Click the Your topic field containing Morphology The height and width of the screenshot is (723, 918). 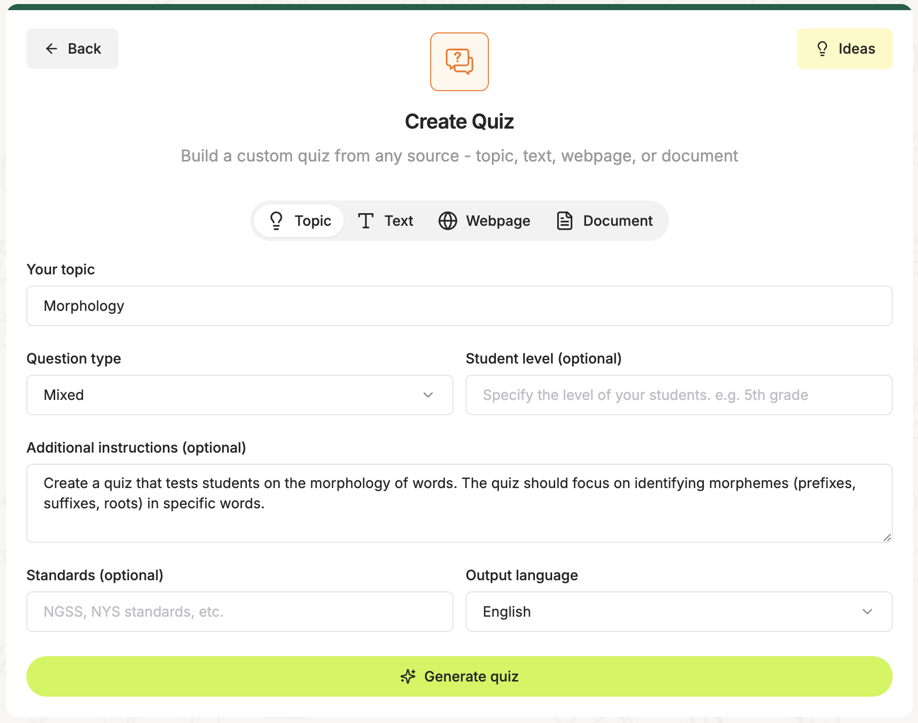click(460, 306)
